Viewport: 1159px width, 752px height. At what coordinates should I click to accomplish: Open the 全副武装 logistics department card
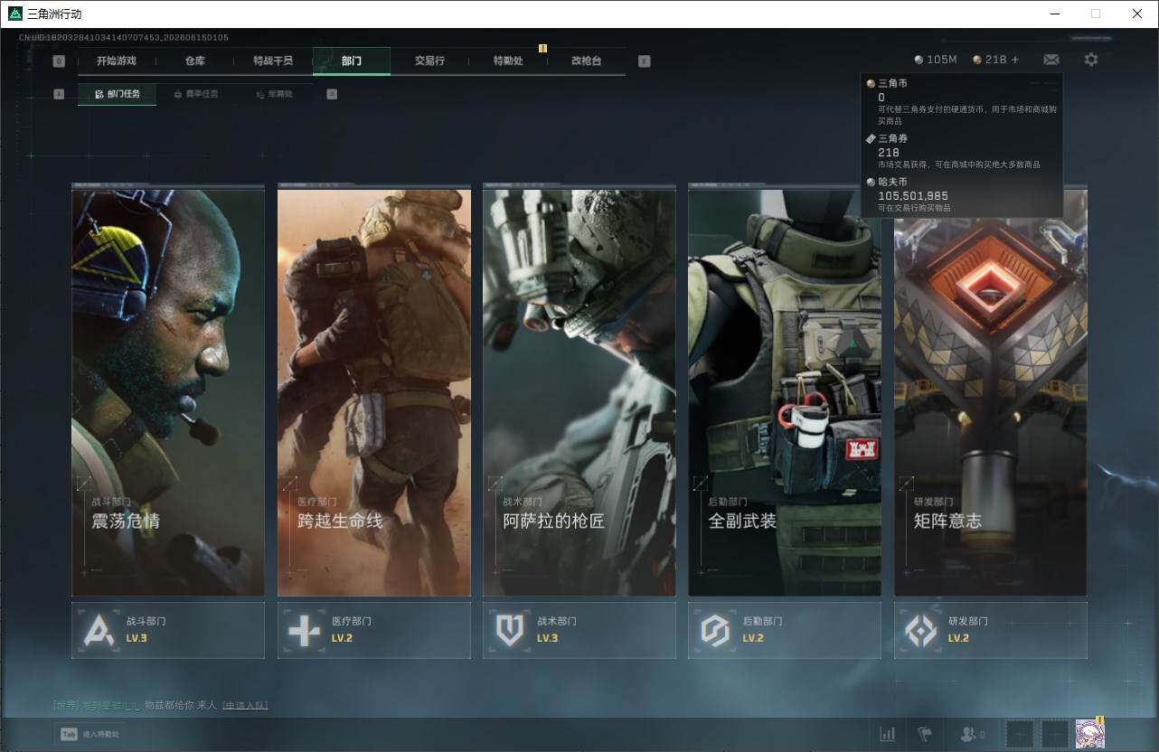(x=785, y=392)
